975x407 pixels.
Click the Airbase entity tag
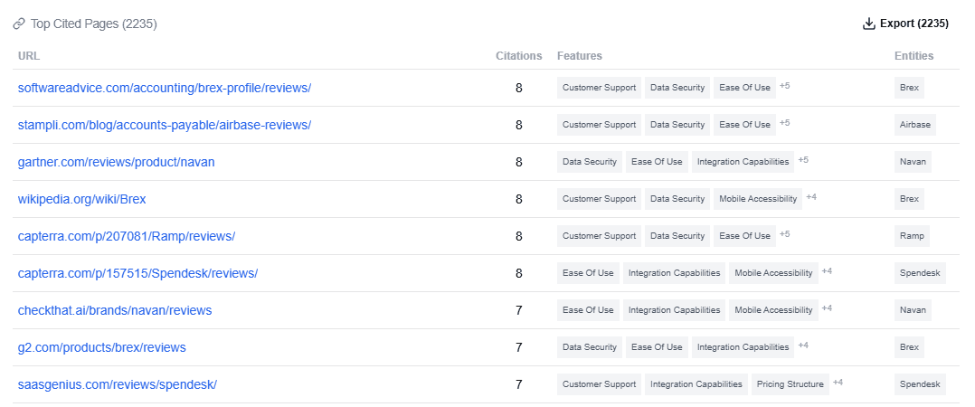click(x=915, y=125)
